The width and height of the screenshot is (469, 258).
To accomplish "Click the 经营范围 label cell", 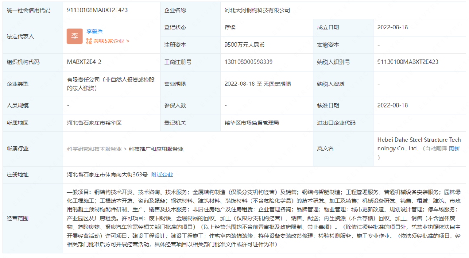I will (33, 218).
